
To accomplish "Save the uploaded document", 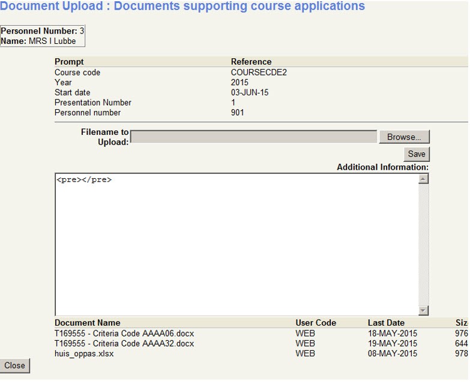I will [417, 154].
